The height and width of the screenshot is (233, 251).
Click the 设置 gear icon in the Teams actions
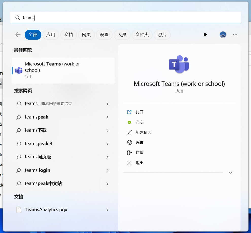pyautogui.click(x=129, y=143)
